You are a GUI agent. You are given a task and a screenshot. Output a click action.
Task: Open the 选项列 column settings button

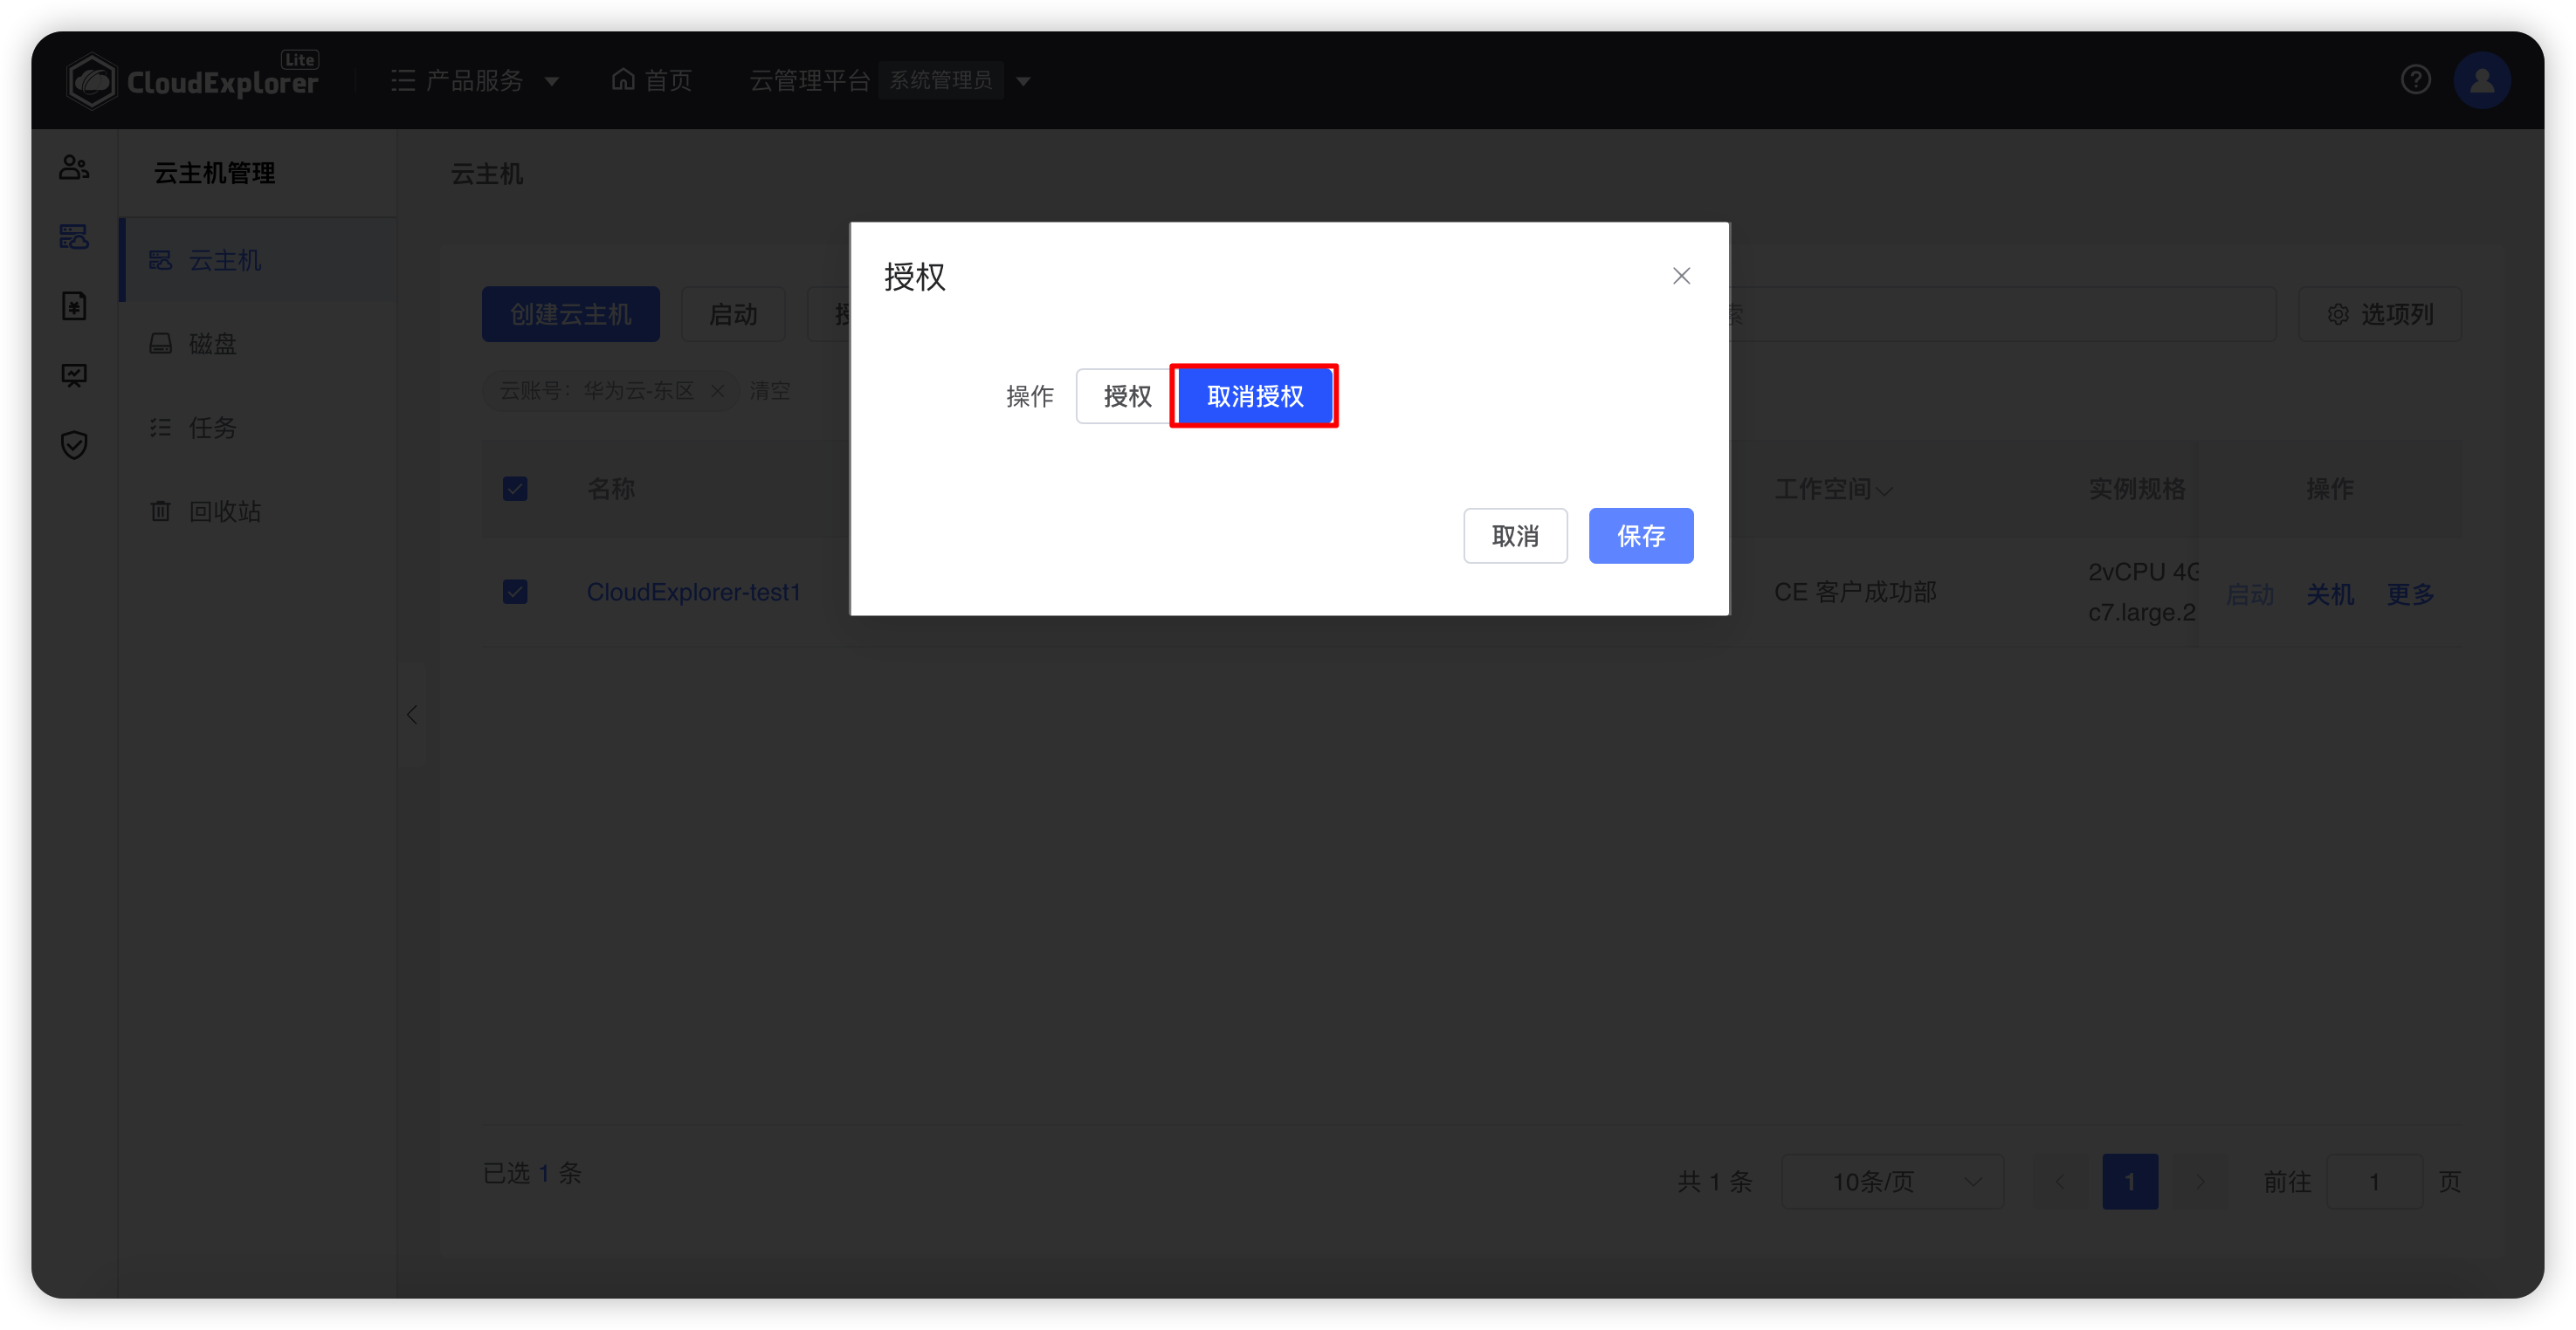point(2379,315)
